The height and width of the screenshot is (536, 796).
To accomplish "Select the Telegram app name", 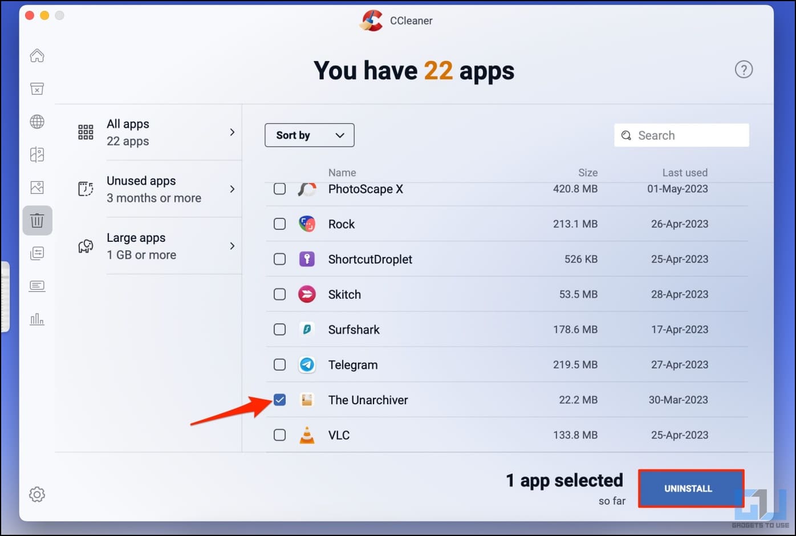I will 353,365.
